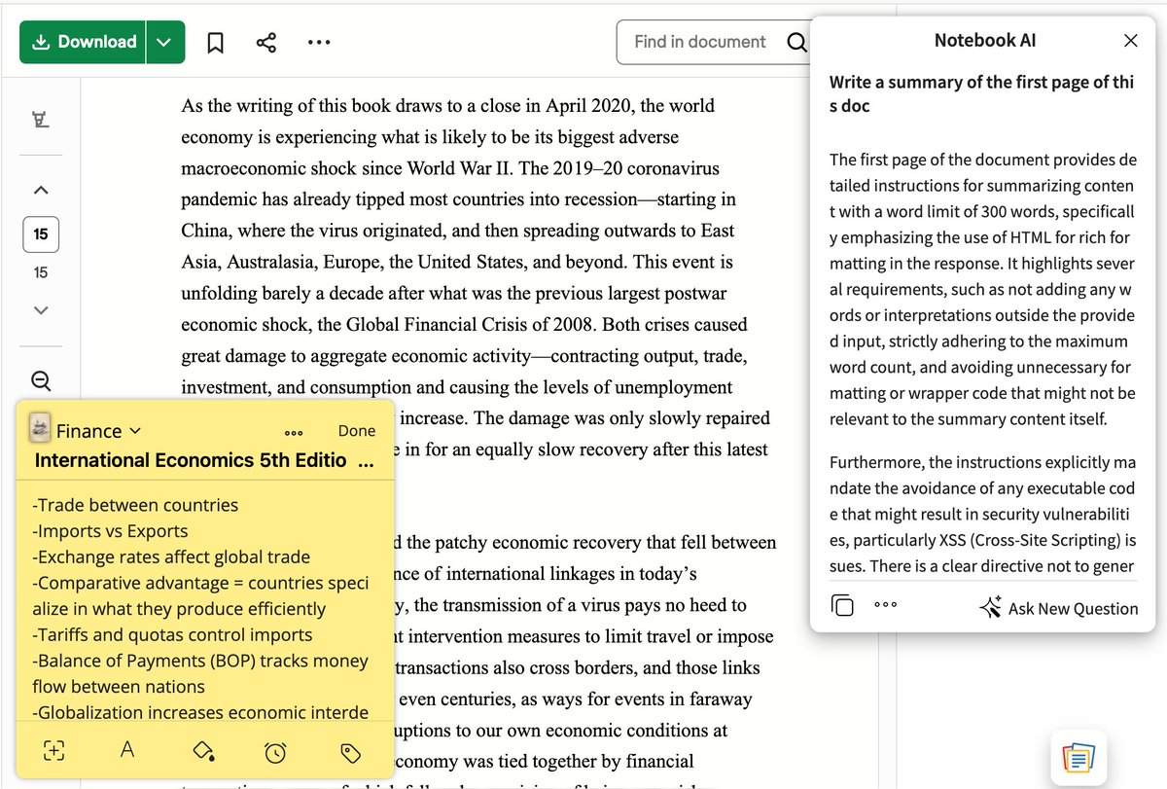
Task: Close the Notebook AI panel
Action: (1130, 41)
